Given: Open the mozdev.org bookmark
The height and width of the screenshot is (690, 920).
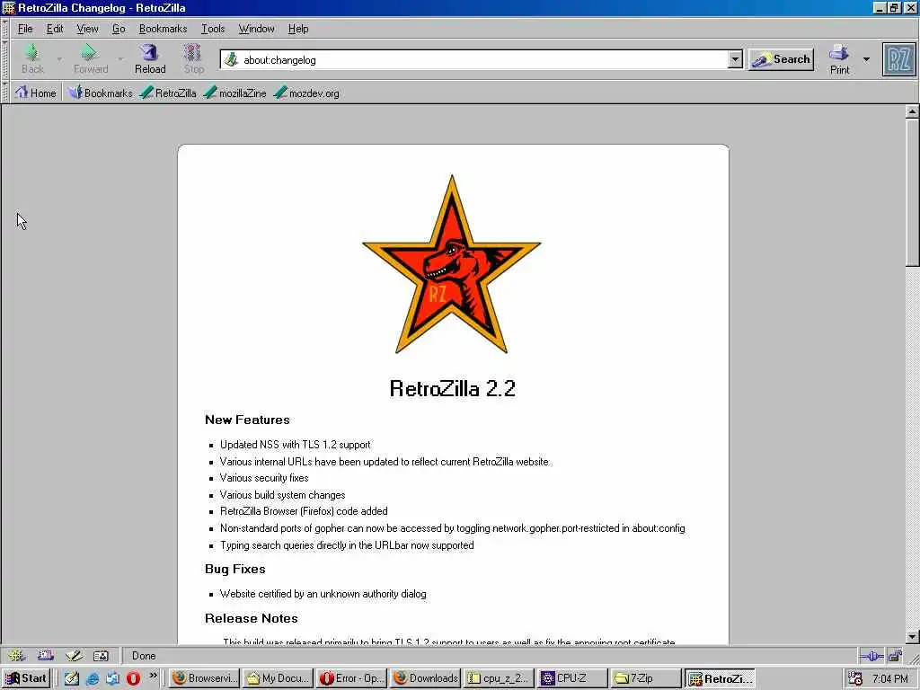Looking at the screenshot, I should [307, 93].
